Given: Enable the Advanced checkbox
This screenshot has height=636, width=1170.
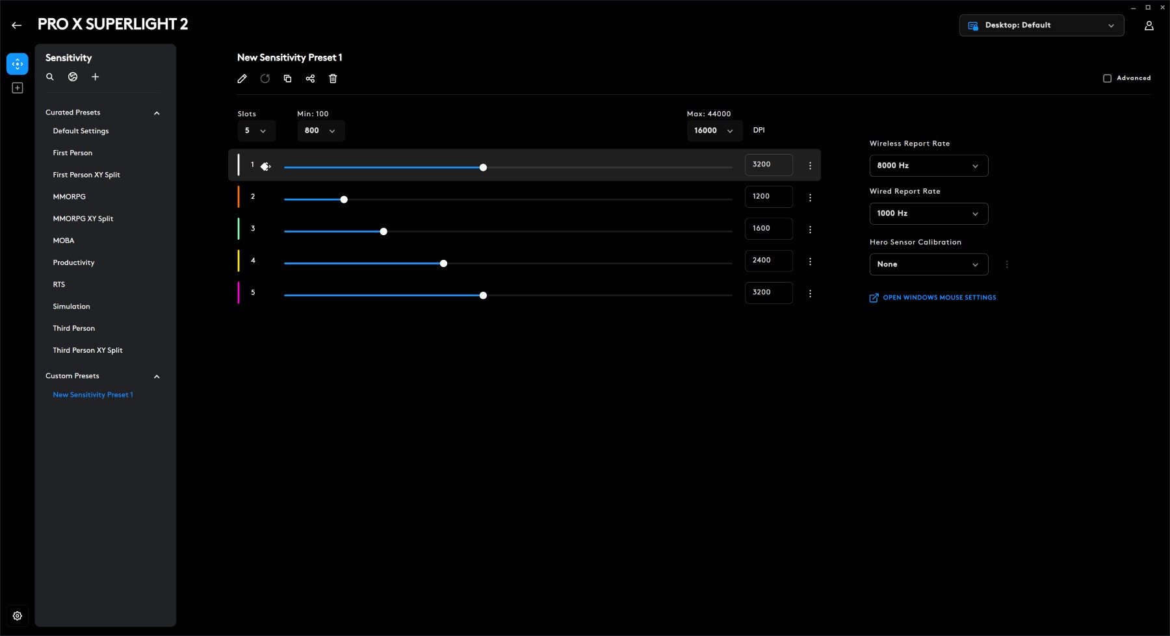Looking at the screenshot, I should (x=1107, y=78).
